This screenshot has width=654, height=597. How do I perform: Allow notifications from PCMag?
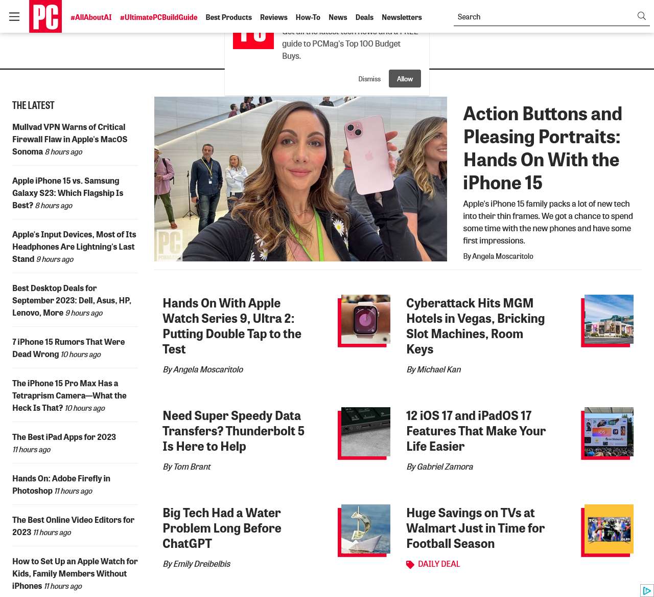pos(405,79)
